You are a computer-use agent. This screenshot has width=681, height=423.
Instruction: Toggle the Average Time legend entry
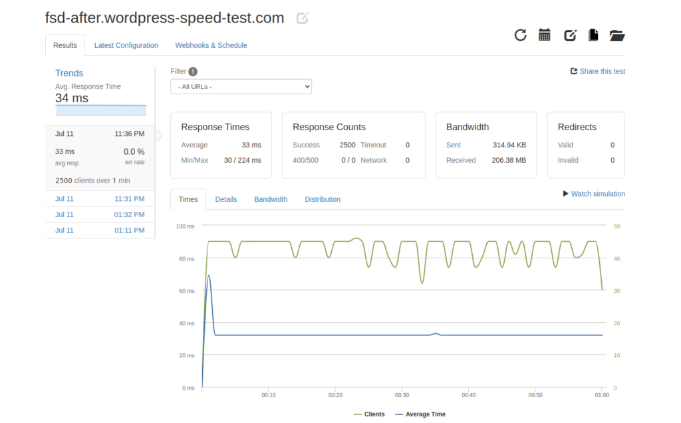420,414
